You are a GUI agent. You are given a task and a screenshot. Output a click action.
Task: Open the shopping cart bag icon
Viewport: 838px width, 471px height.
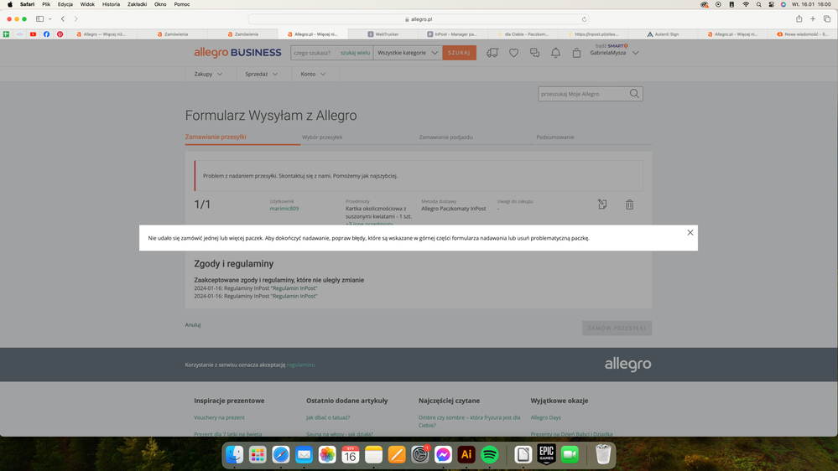(x=576, y=53)
